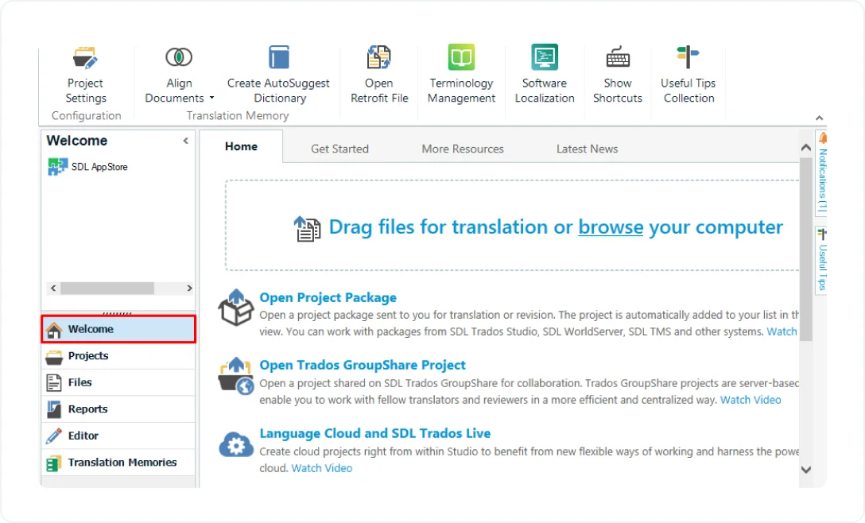Open the Notifications side panel
Image resolution: width=865 pixels, height=523 pixels.
[821, 171]
